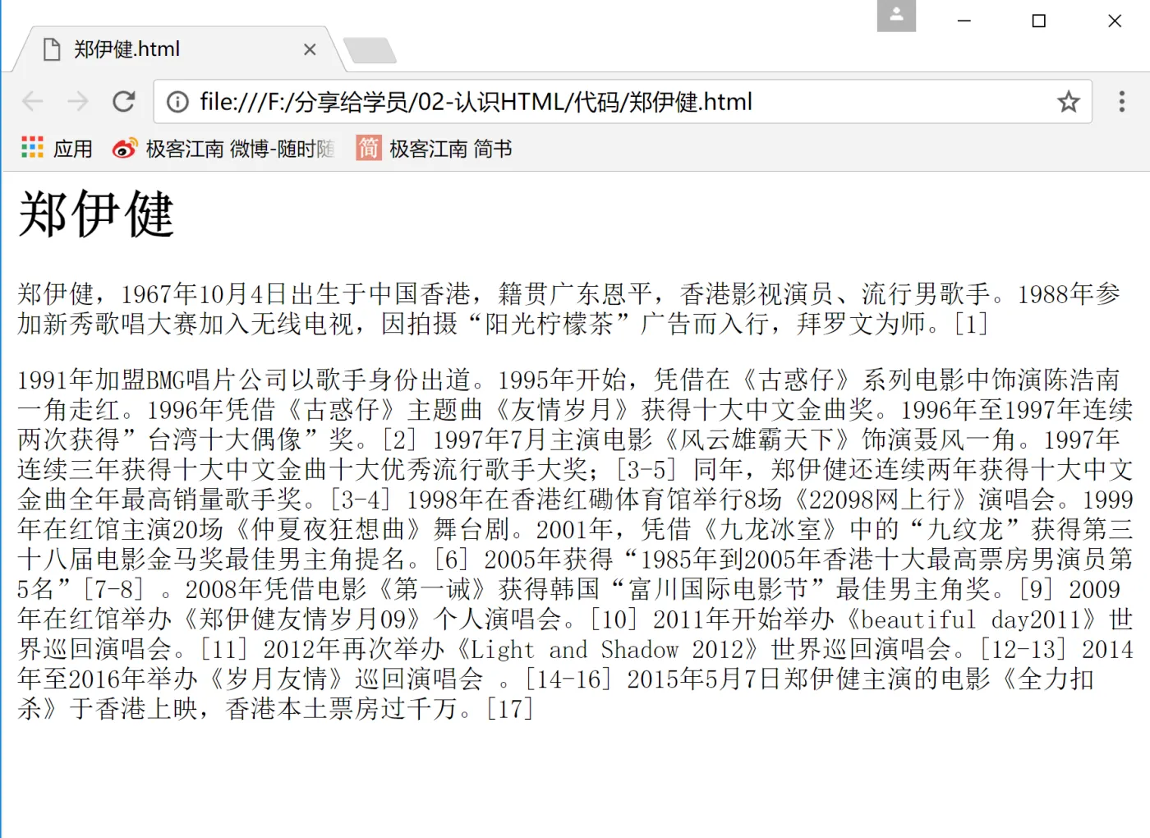Close the 郑伊健.html tab
The width and height of the screenshot is (1150, 838).
[x=310, y=49]
